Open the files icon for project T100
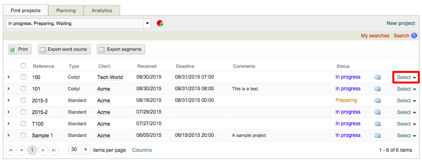The width and height of the screenshot is (422, 161). pyautogui.click(x=378, y=124)
